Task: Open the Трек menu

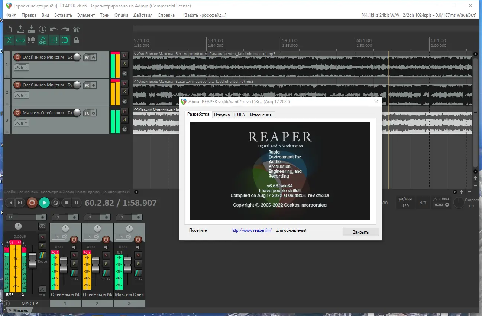Action: click(x=105, y=15)
